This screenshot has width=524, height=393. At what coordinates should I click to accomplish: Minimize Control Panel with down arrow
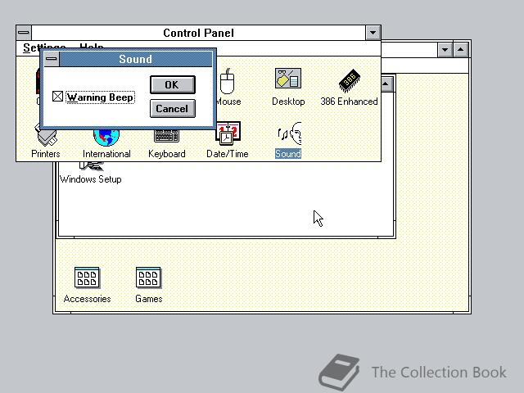(373, 33)
